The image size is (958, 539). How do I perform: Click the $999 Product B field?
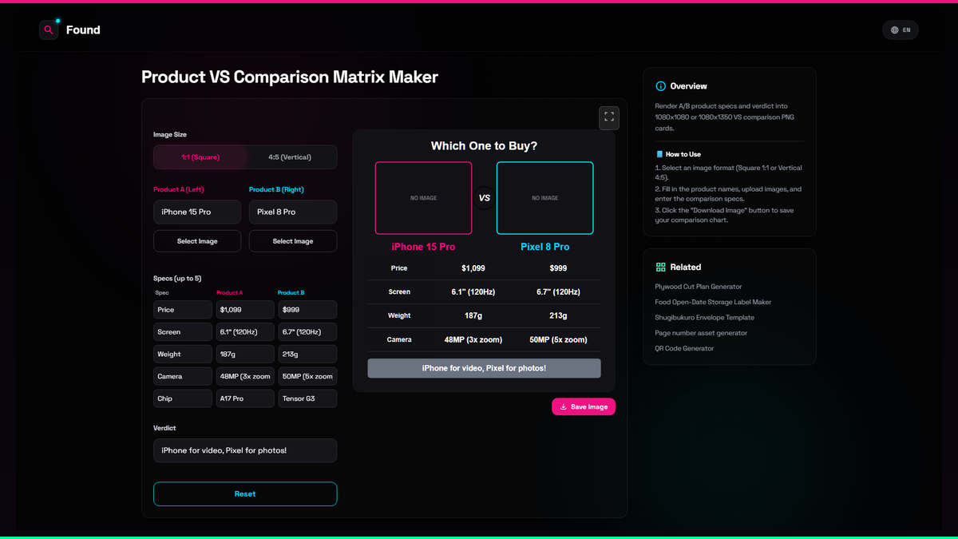(x=307, y=310)
